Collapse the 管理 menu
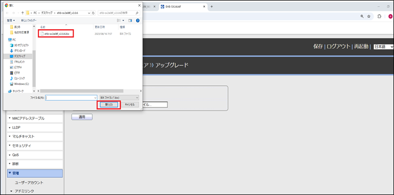 [x=34, y=173]
